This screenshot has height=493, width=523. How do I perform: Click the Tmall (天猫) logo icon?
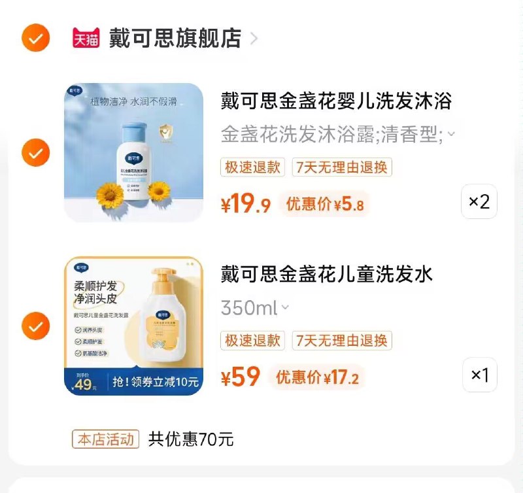[x=86, y=39]
